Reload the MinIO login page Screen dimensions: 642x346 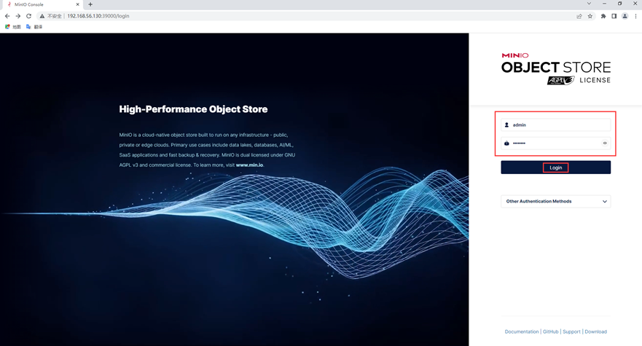(28, 16)
